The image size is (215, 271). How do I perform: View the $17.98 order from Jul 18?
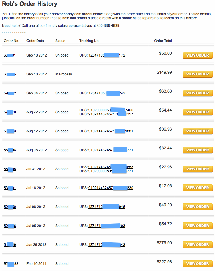[x=198, y=188]
